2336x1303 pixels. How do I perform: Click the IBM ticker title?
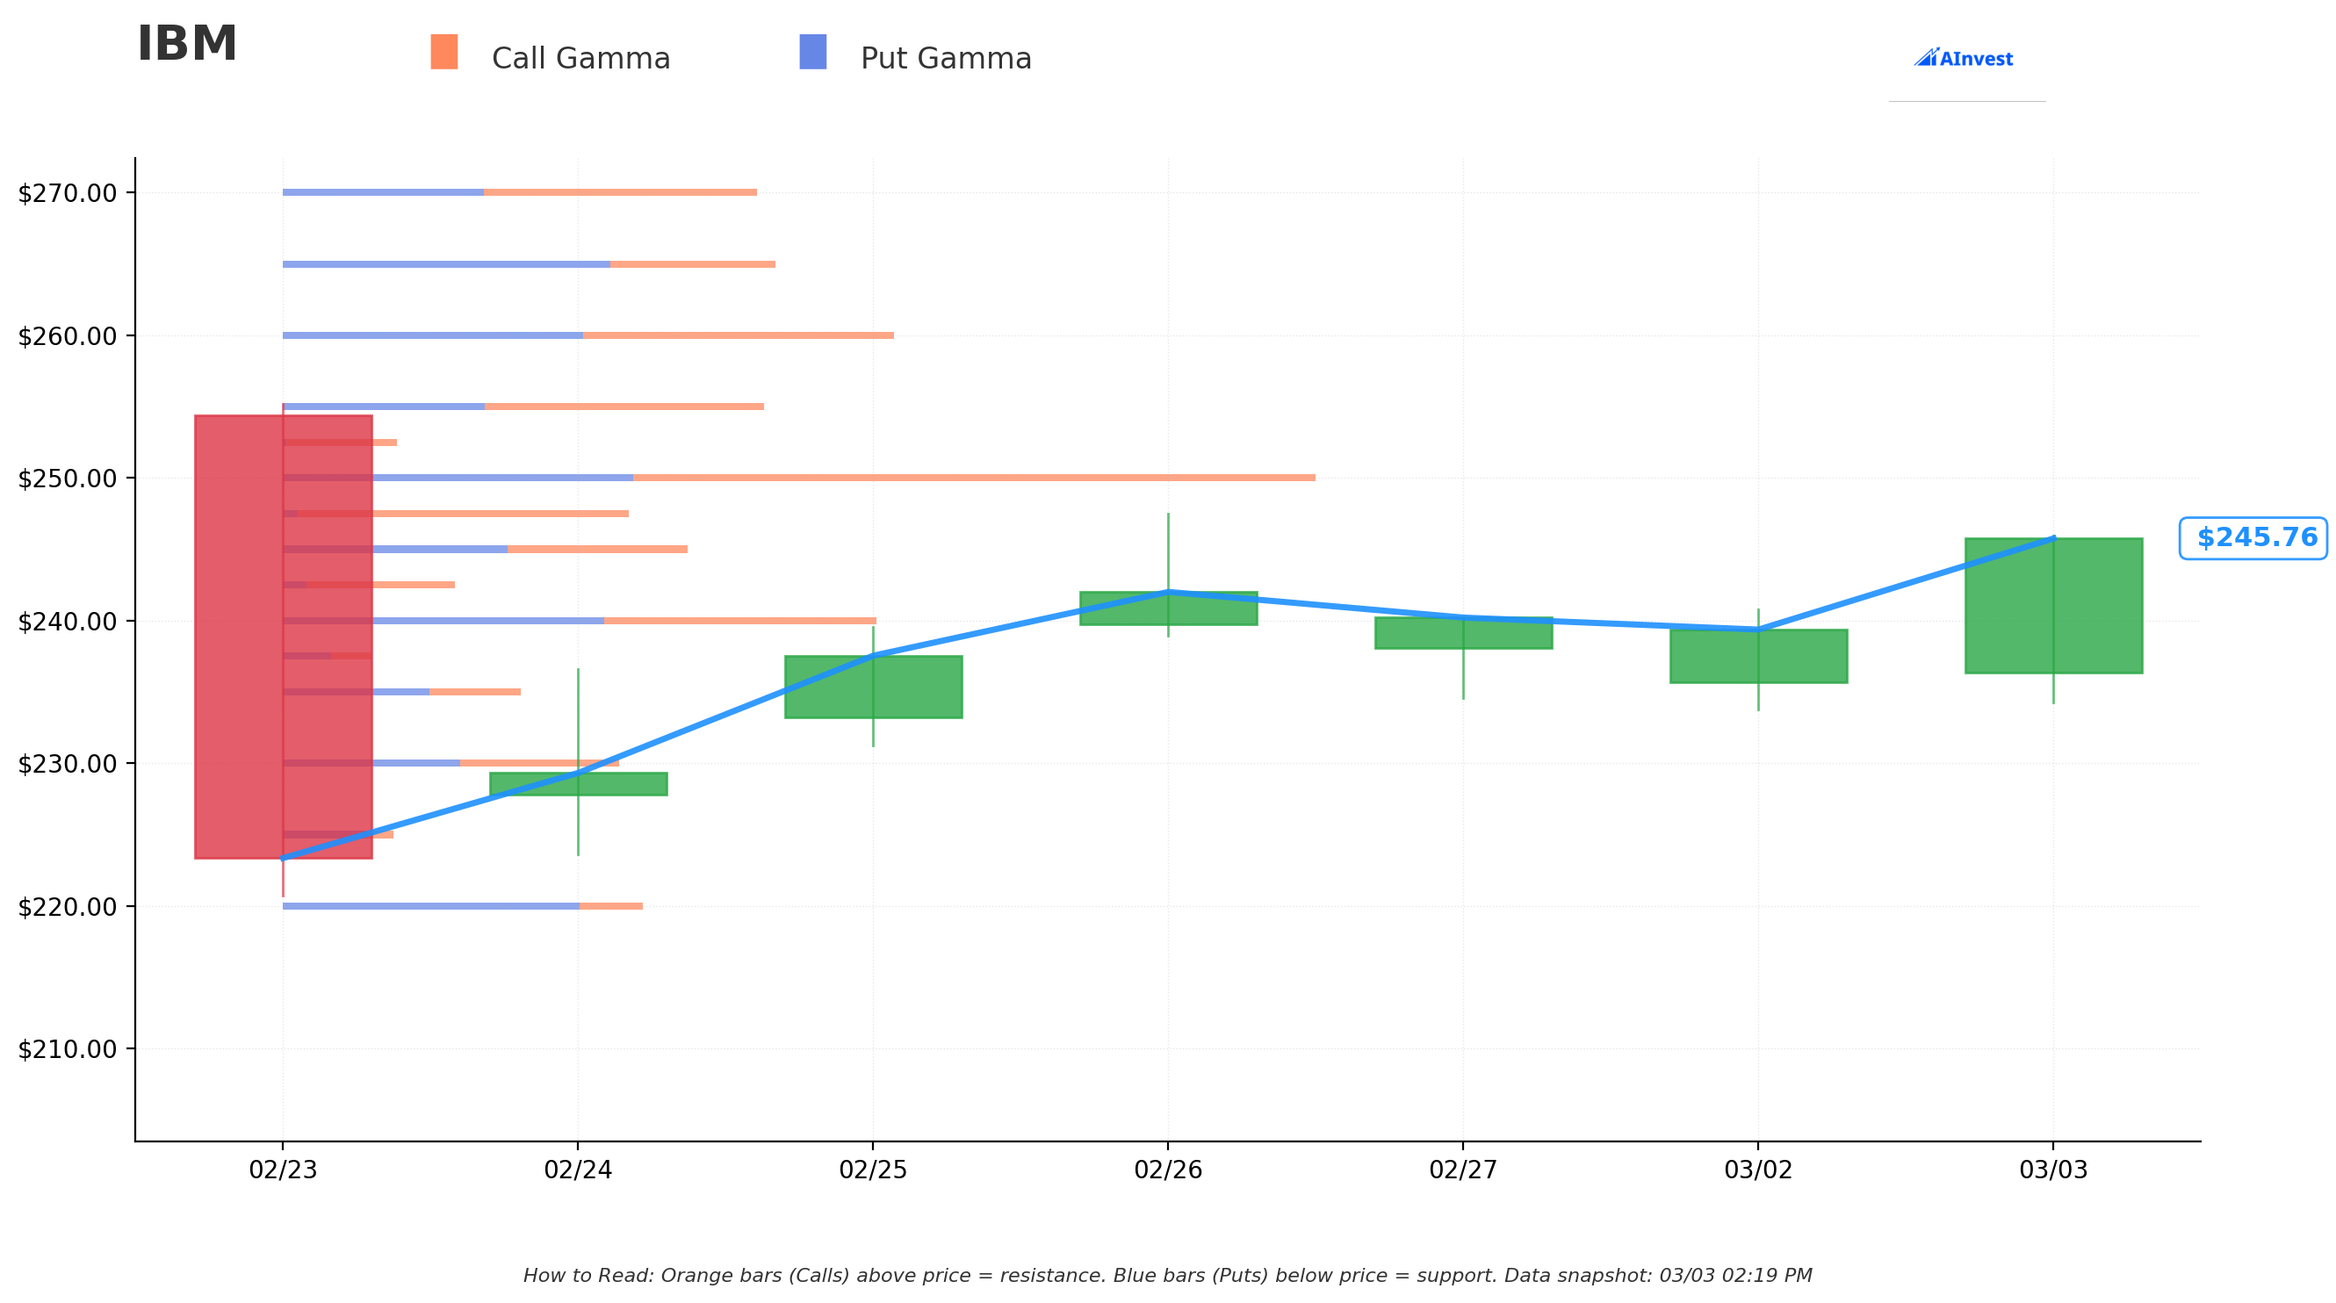click(187, 45)
